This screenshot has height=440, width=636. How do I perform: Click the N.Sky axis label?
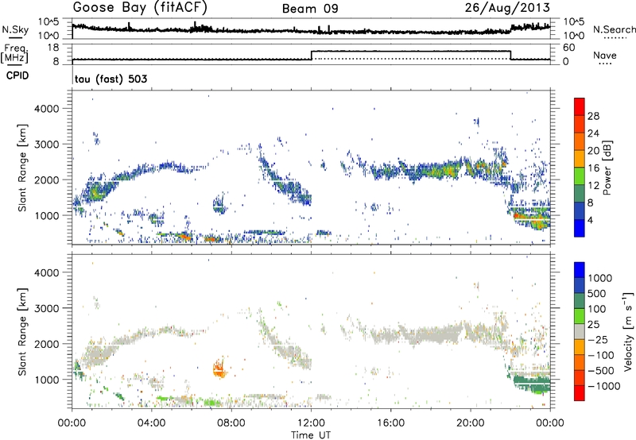(15, 29)
